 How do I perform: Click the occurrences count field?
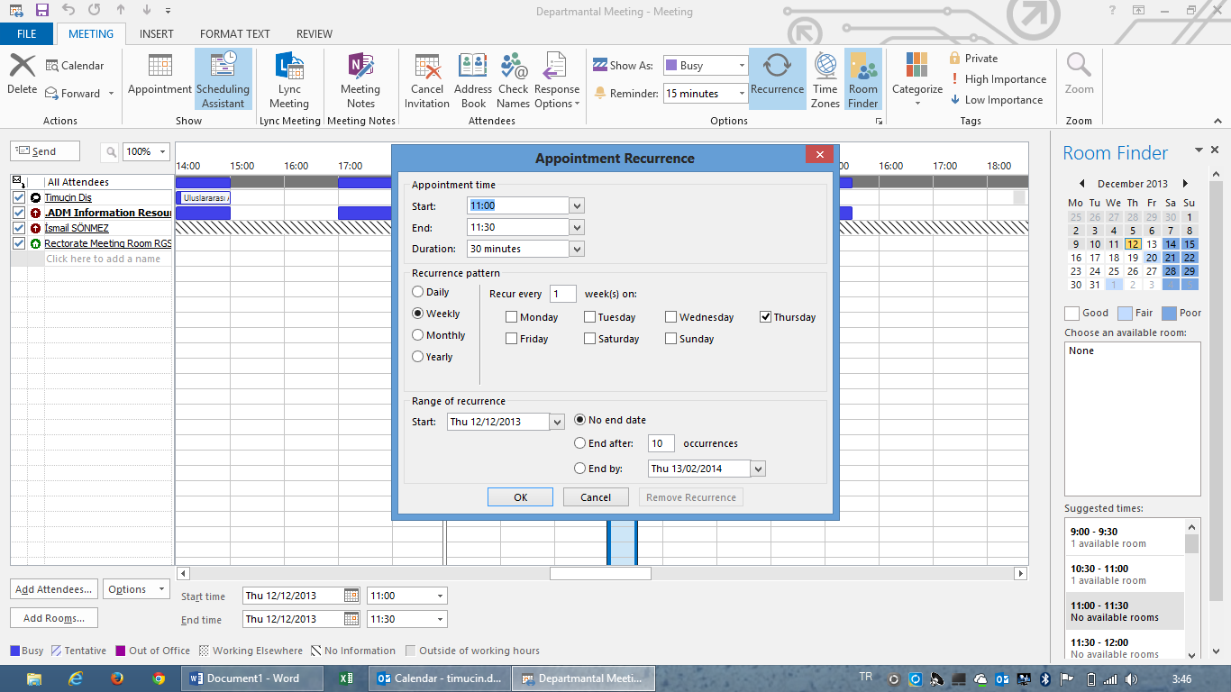(x=661, y=443)
